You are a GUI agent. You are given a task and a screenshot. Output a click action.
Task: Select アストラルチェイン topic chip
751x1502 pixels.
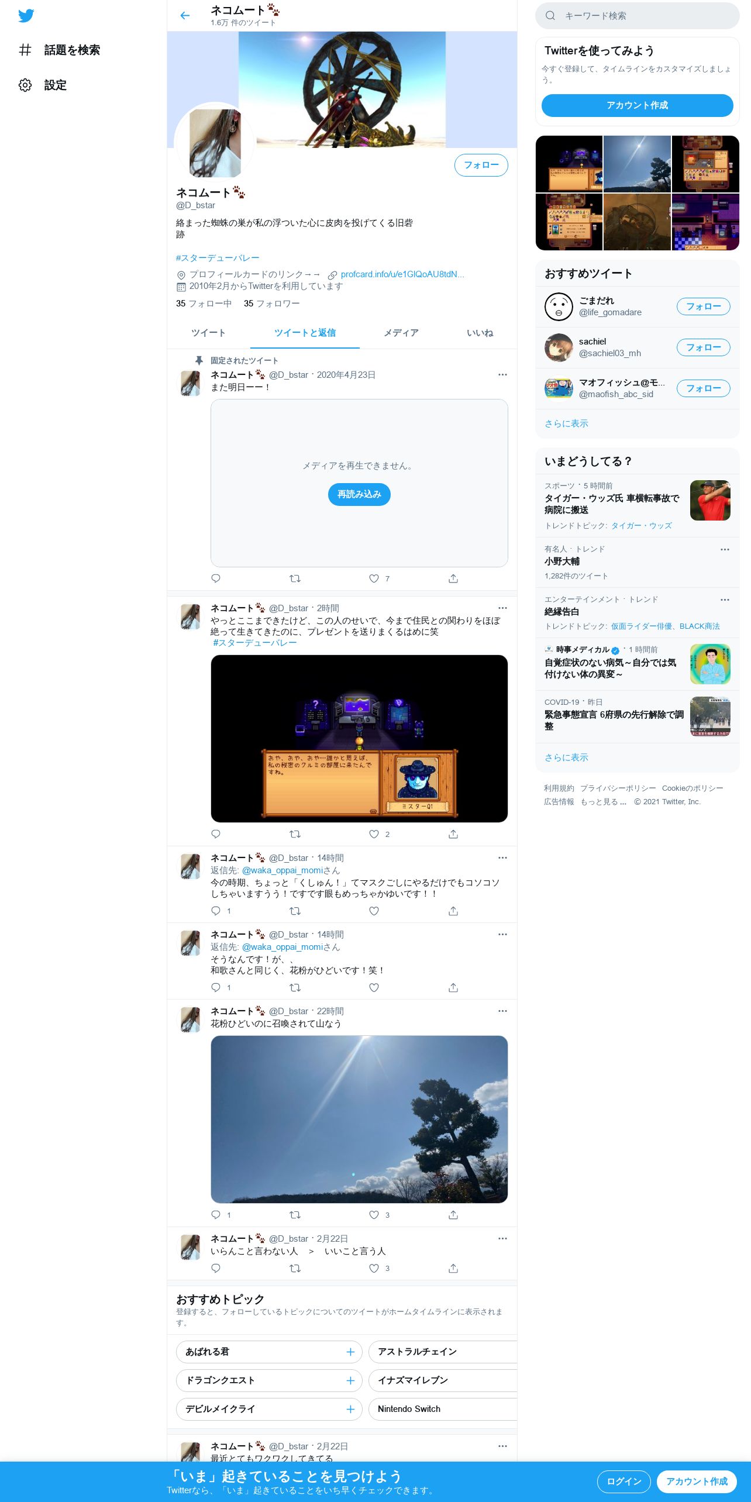click(443, 1352)
